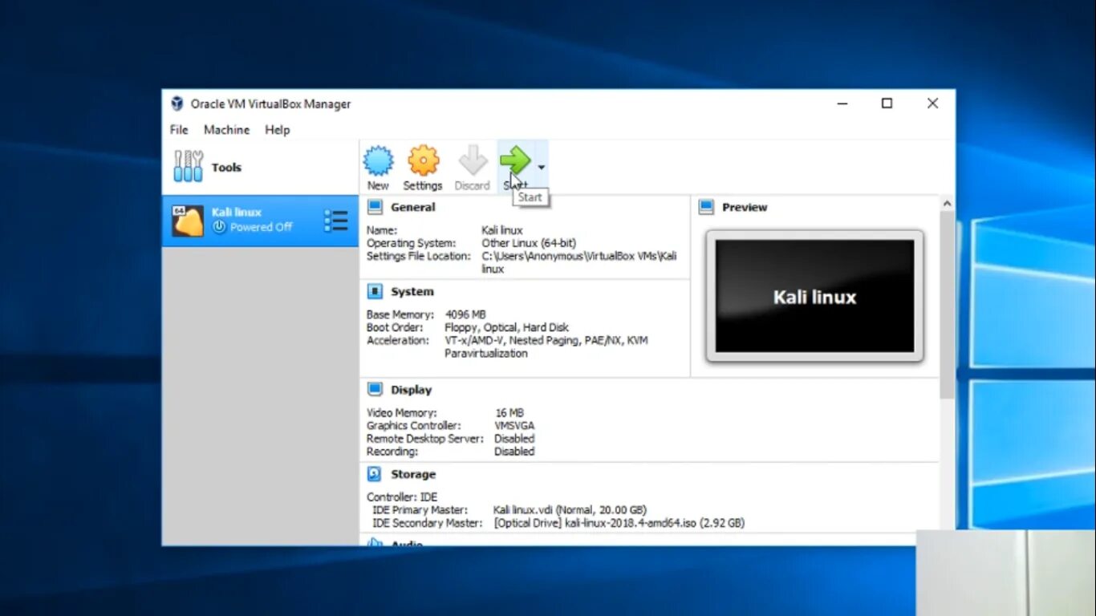Start the VM with green arrow
1096x616 pixels.
point(514,160)
